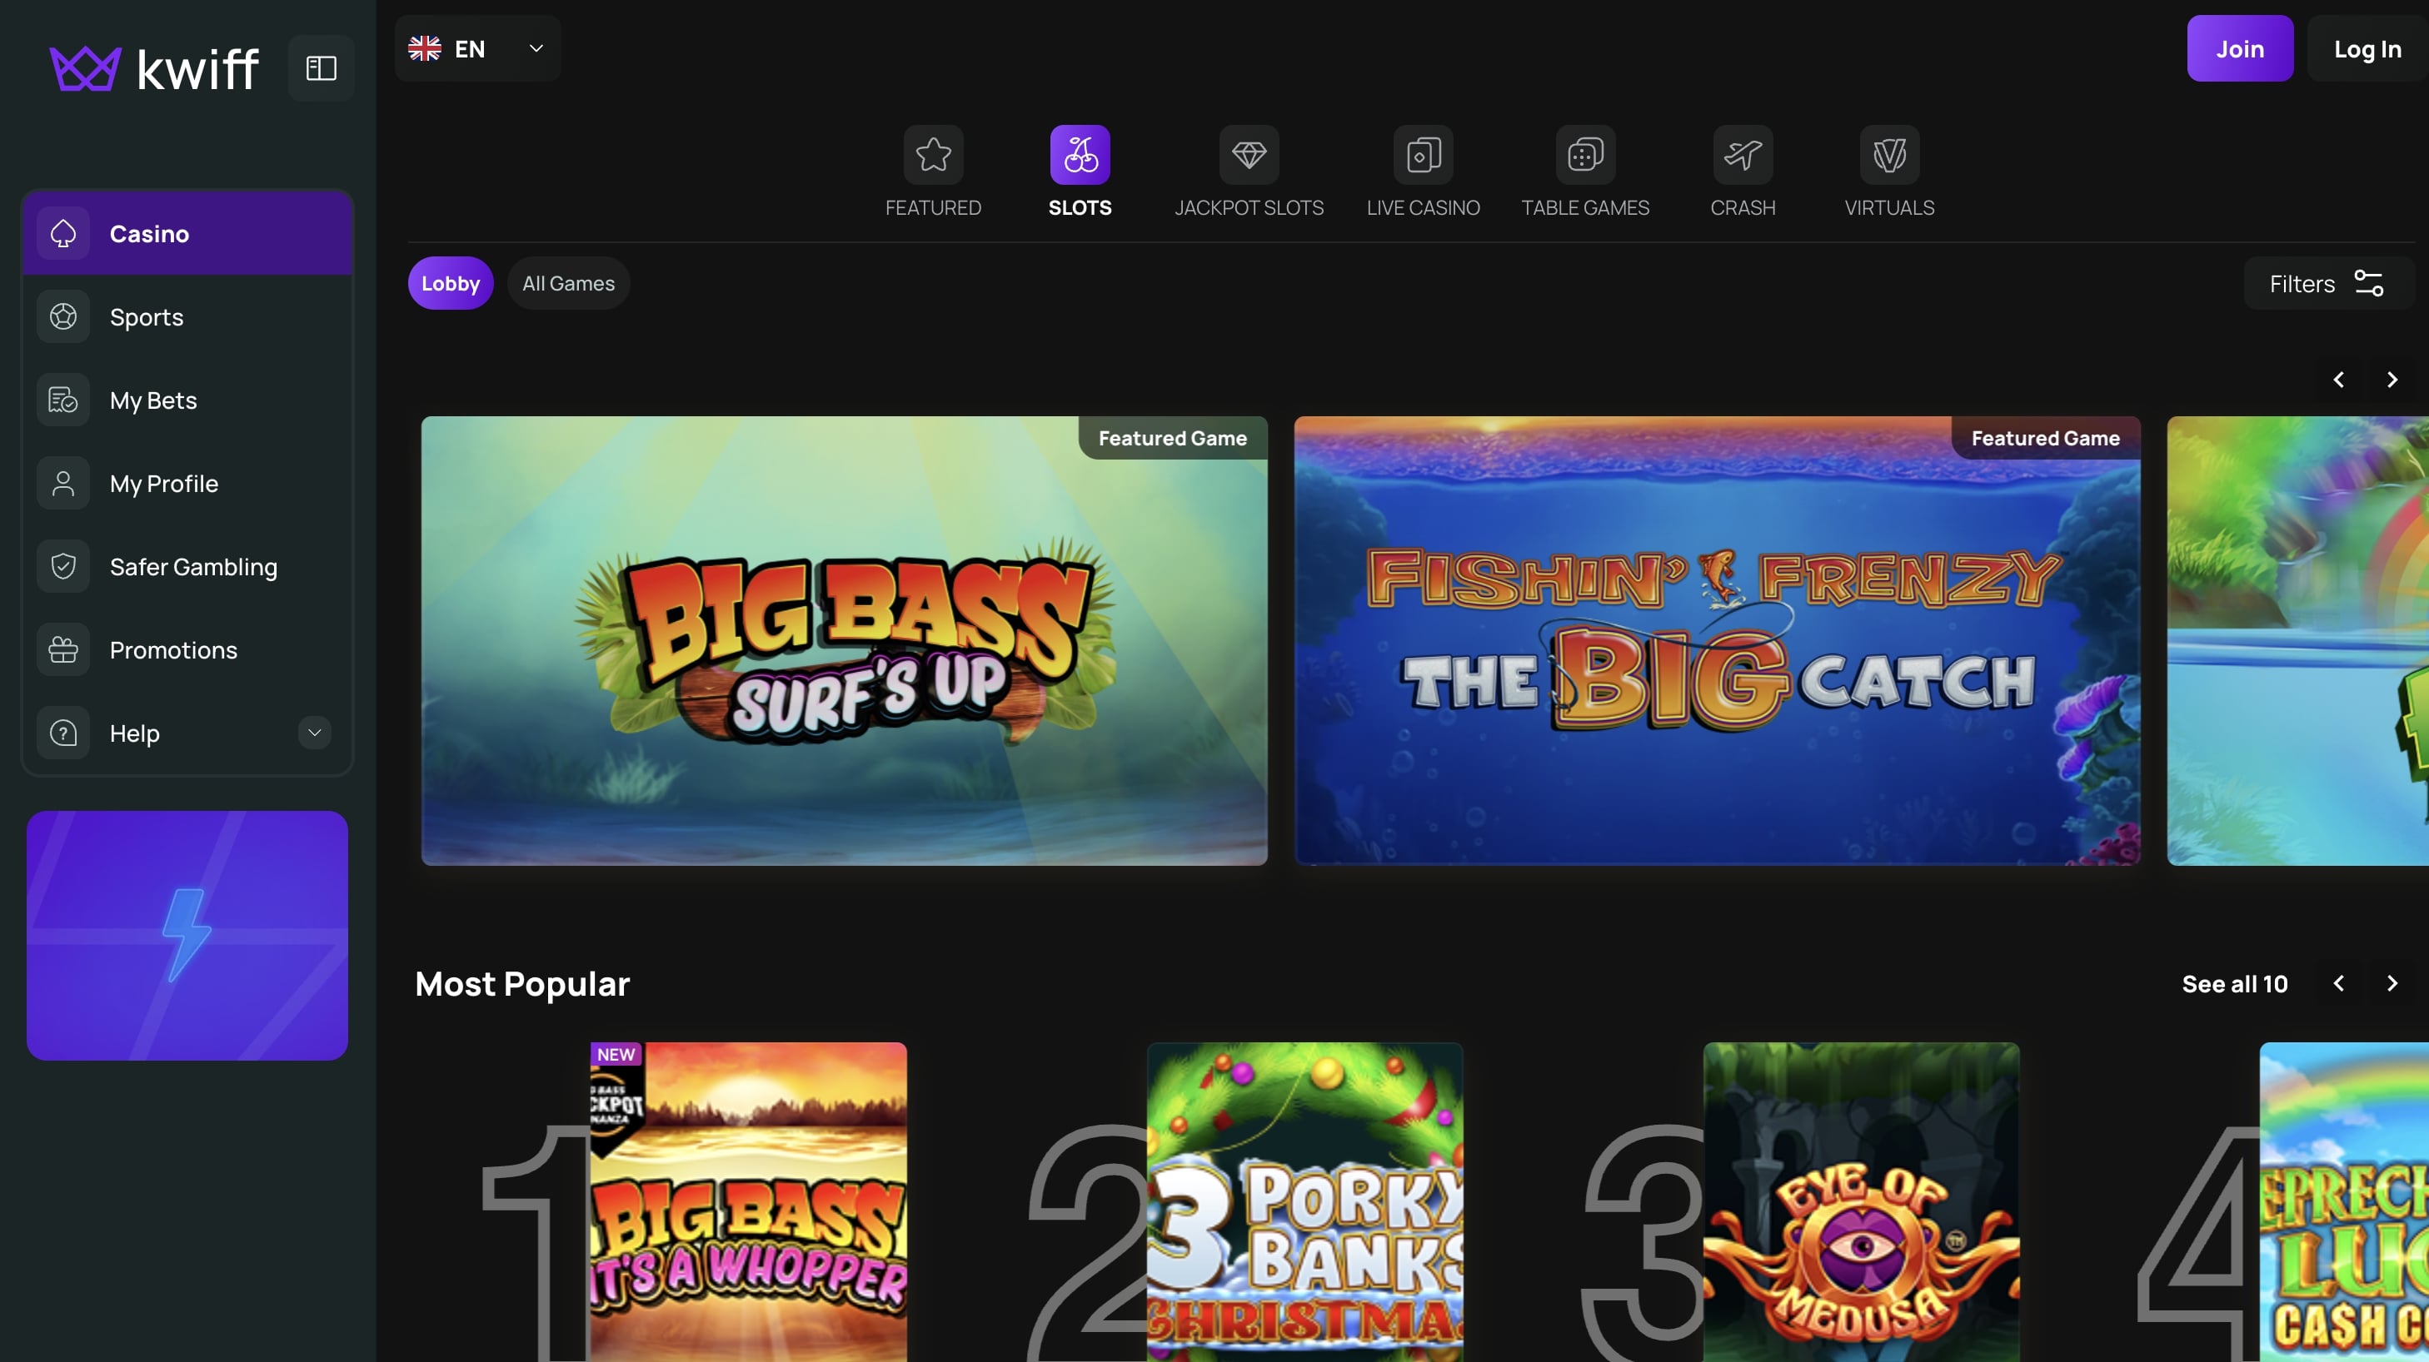Open See all 10 popular games
2429x1362 pixels.
click(x=2234, y=983)
